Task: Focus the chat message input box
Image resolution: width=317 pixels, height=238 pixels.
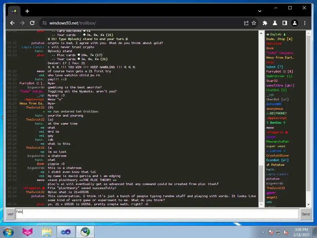Action: 157,214
